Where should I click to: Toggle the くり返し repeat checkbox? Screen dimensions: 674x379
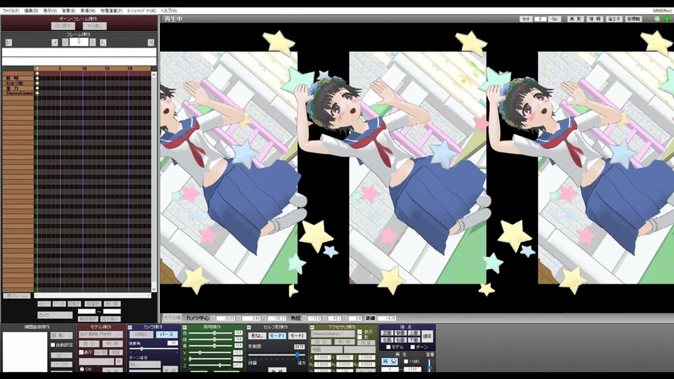click(406, 361)
